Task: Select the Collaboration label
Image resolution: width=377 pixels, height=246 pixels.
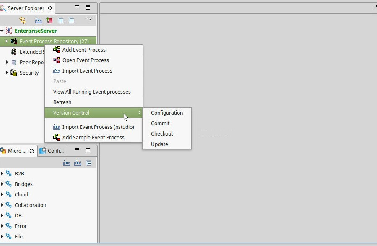Action: tap(30, 205)
